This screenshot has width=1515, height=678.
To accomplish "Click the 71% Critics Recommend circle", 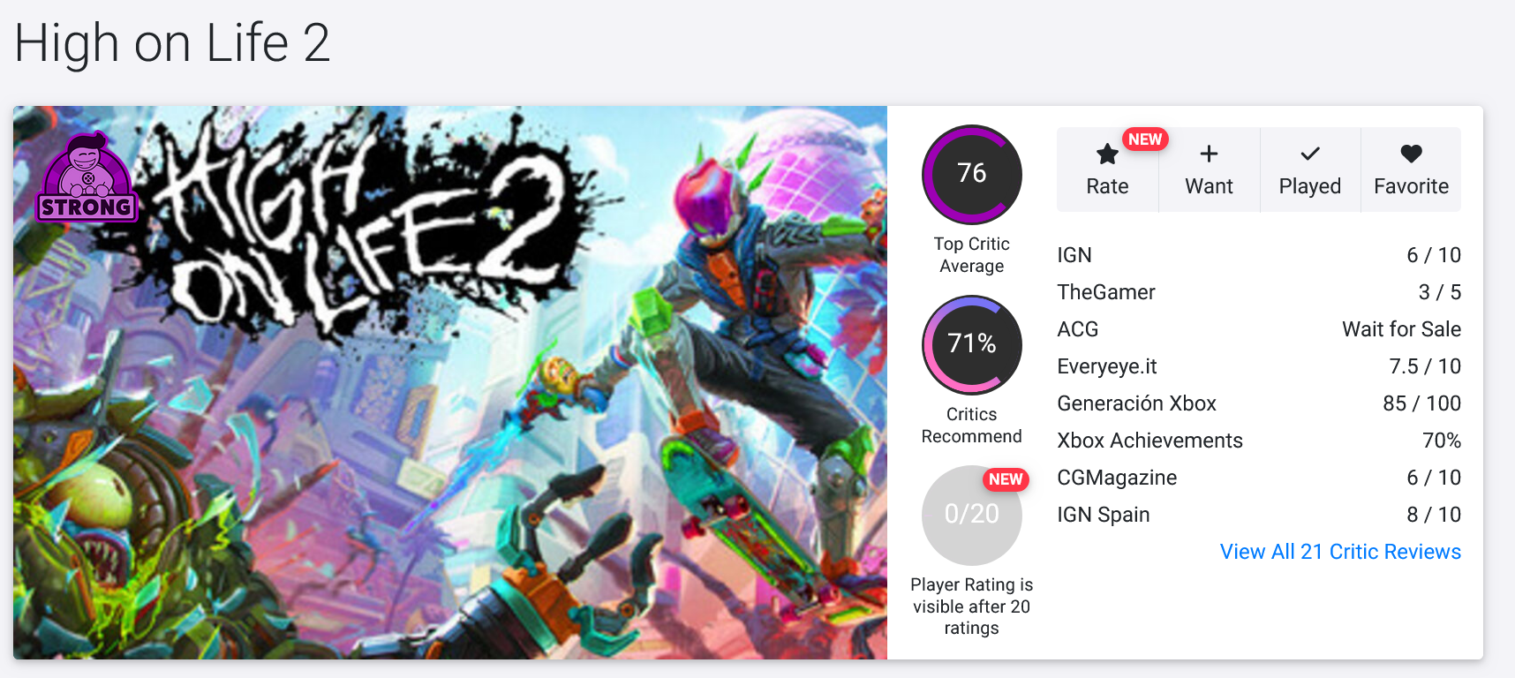I will tap(971, 344).
